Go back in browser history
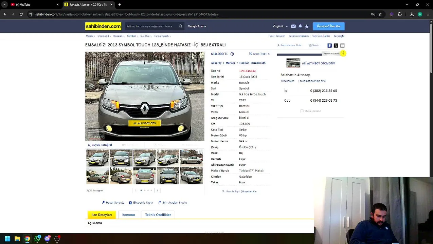The height and width of the screenshot is (244, 433). (5, 14)
